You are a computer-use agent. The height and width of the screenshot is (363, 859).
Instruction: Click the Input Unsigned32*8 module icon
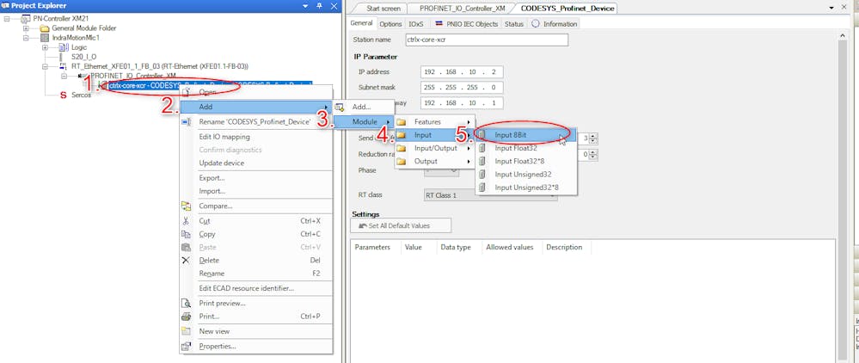click(x=482, y=188)
